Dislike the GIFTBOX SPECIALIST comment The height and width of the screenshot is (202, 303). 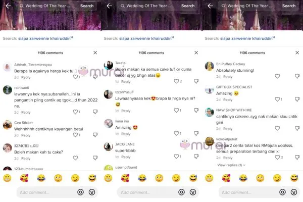pyautogui.click(x=297, y=99)
